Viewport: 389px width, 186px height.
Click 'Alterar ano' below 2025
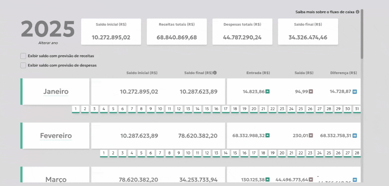pos(48,43)
